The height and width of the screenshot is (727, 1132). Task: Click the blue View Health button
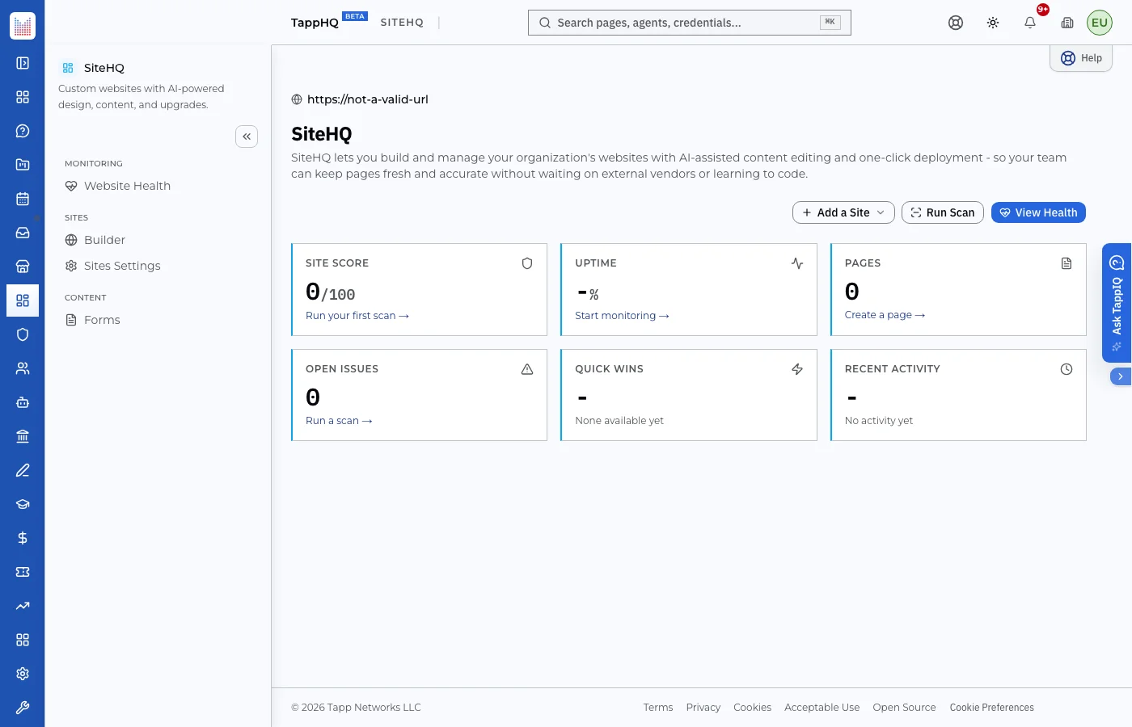click(x=1038, y=212)
